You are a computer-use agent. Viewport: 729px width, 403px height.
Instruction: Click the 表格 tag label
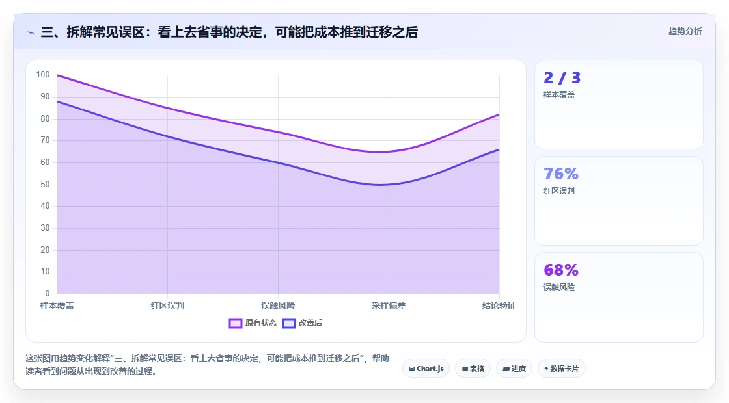(x=477, y=369)
